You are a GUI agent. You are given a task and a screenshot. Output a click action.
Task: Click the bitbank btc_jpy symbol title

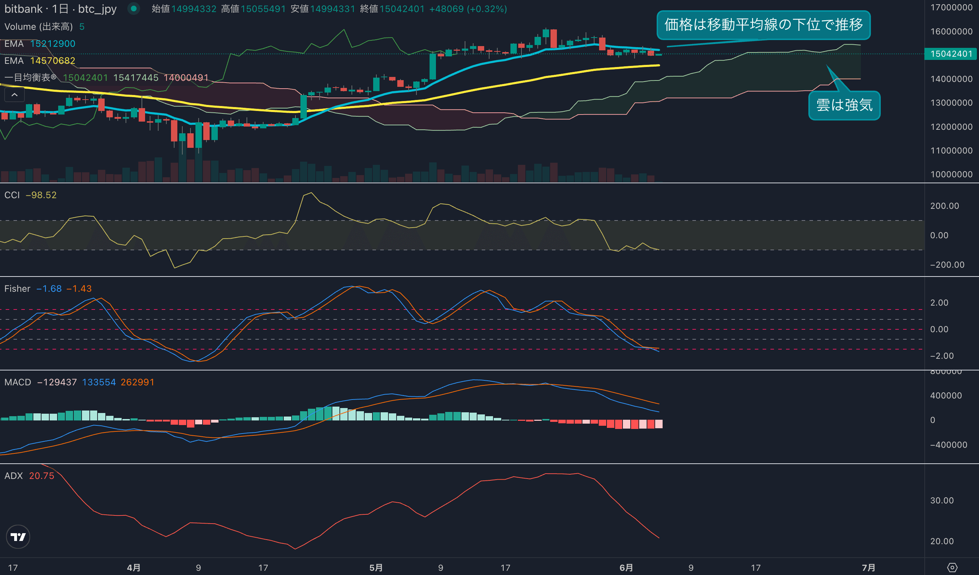60,9
